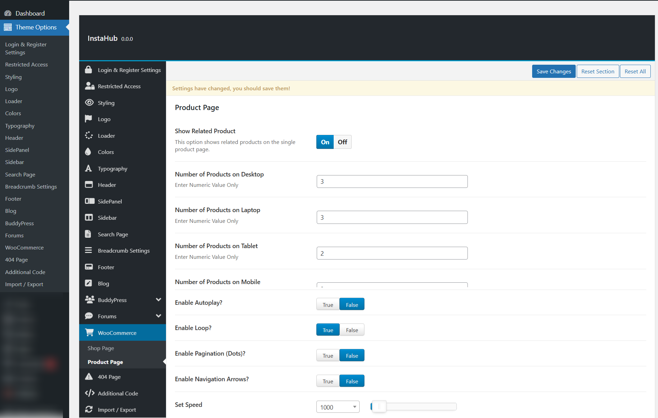The height and width of the screenshot is (418, 658).
Task: Open Shop Page submenu under WooCommerce
Action: click(x=101, y=348)
